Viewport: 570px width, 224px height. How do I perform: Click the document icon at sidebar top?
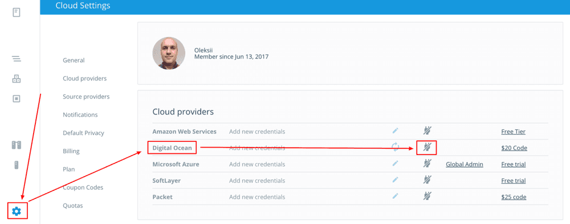point(17,13)
